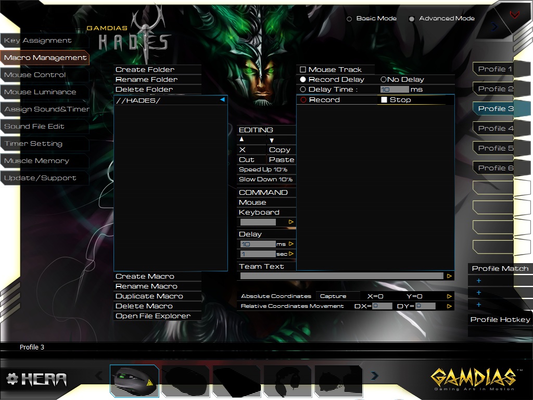Click Delete Folder button
This screenshot has width=533, height=400.
[158, 89]
